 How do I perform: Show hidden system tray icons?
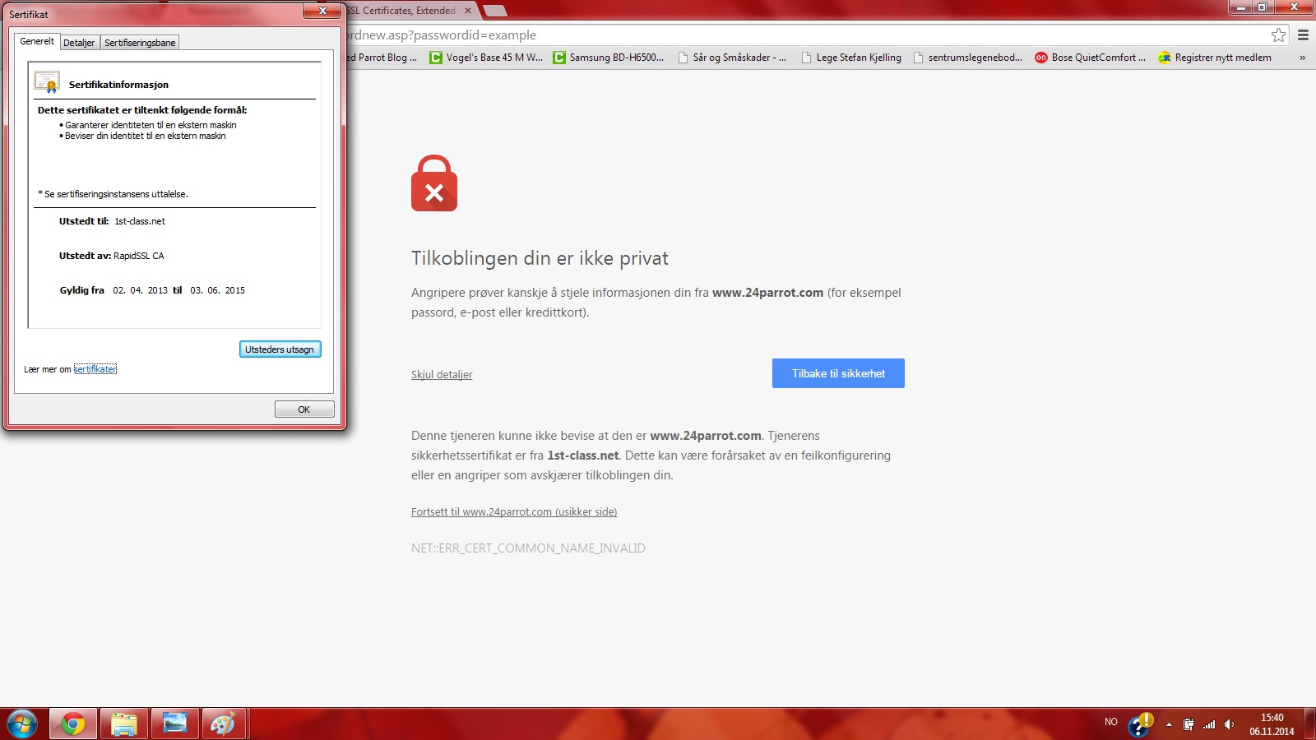pyautogui.click(x=1169, y=724)
